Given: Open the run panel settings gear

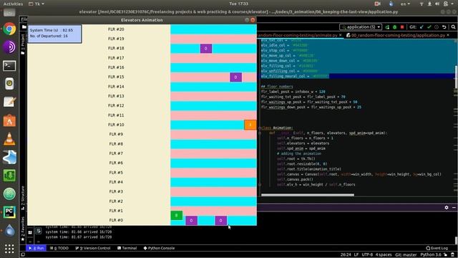Looking at the screenshot, I should (x=447, y=207).
